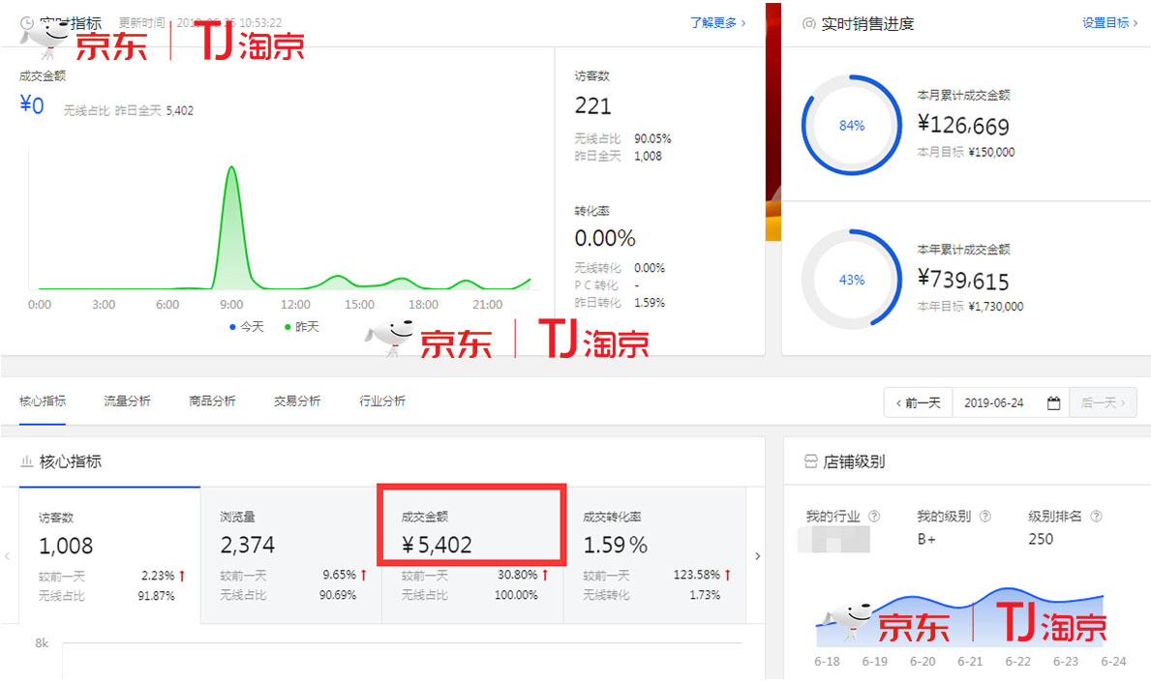Toggle the 昨天 chart legend

(302, 326)
